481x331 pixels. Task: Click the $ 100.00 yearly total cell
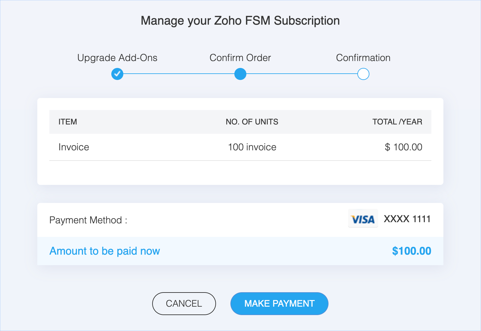(403, 147)
